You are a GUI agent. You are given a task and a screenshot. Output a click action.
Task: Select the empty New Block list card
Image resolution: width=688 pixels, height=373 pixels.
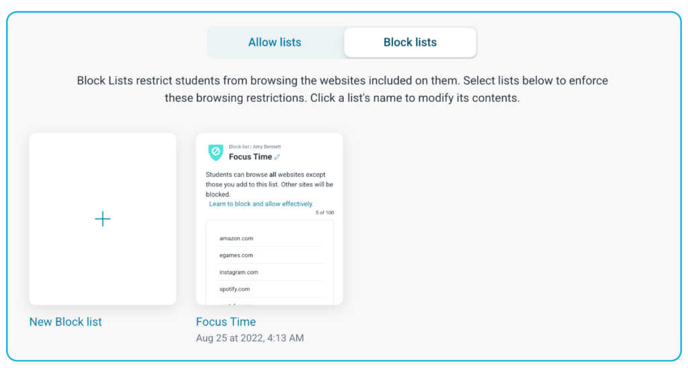click(103, 219)
